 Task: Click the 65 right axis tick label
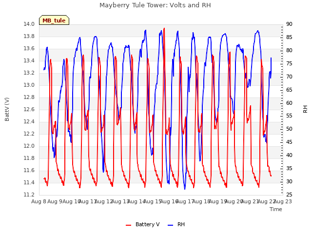[x=289, y=90]
